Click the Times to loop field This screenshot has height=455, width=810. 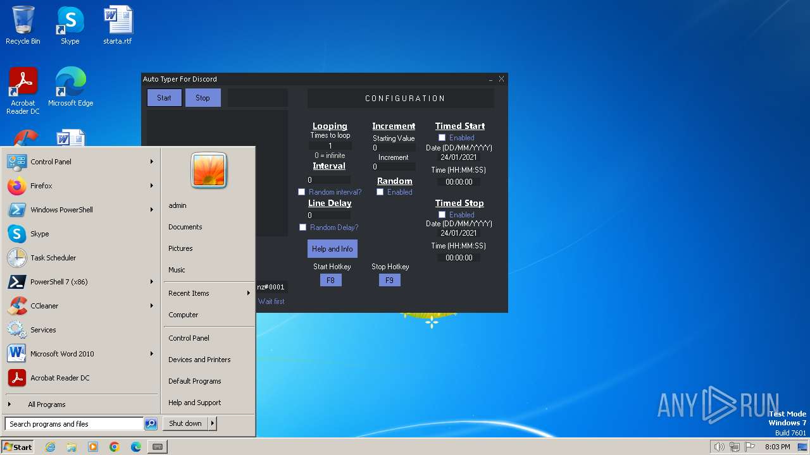(x=330, y=146)
